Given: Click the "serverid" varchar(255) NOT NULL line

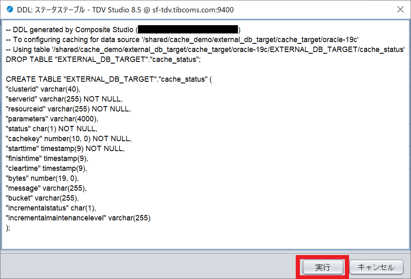Looking at the screenshot, I should (x=64, y=99).
